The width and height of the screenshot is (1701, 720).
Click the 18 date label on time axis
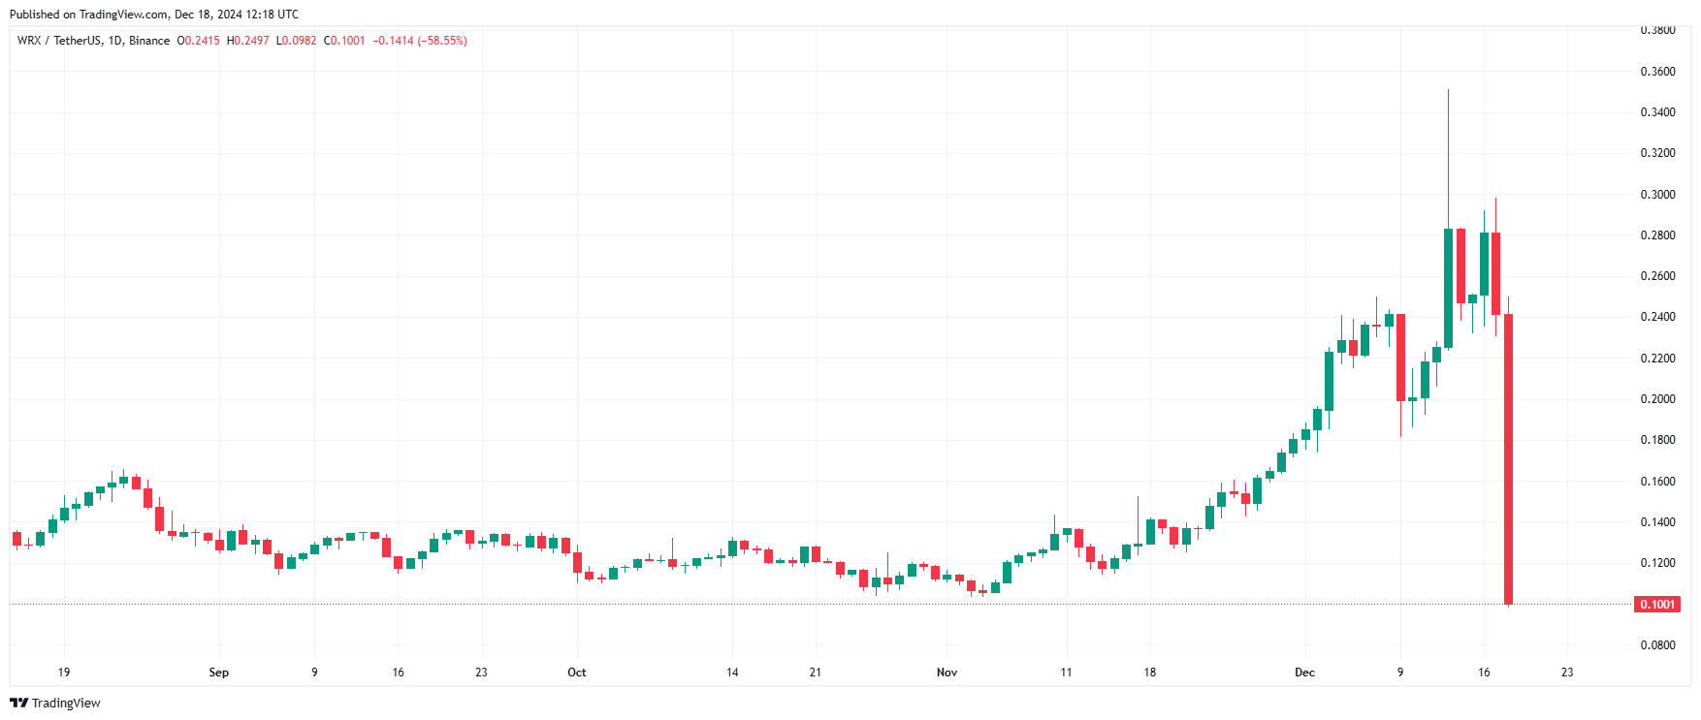point(1150,673)
